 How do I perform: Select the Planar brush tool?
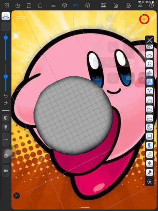(x=150, y=118)
